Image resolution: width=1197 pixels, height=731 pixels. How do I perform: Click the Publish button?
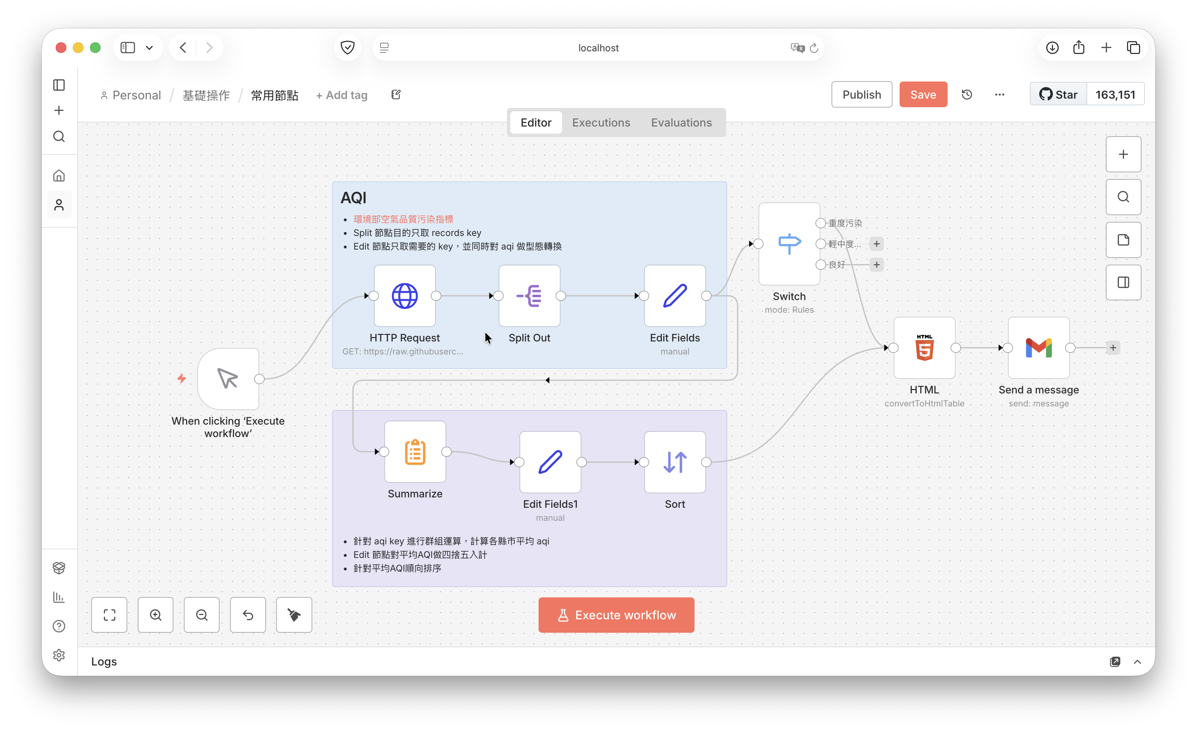coord(861,94)
